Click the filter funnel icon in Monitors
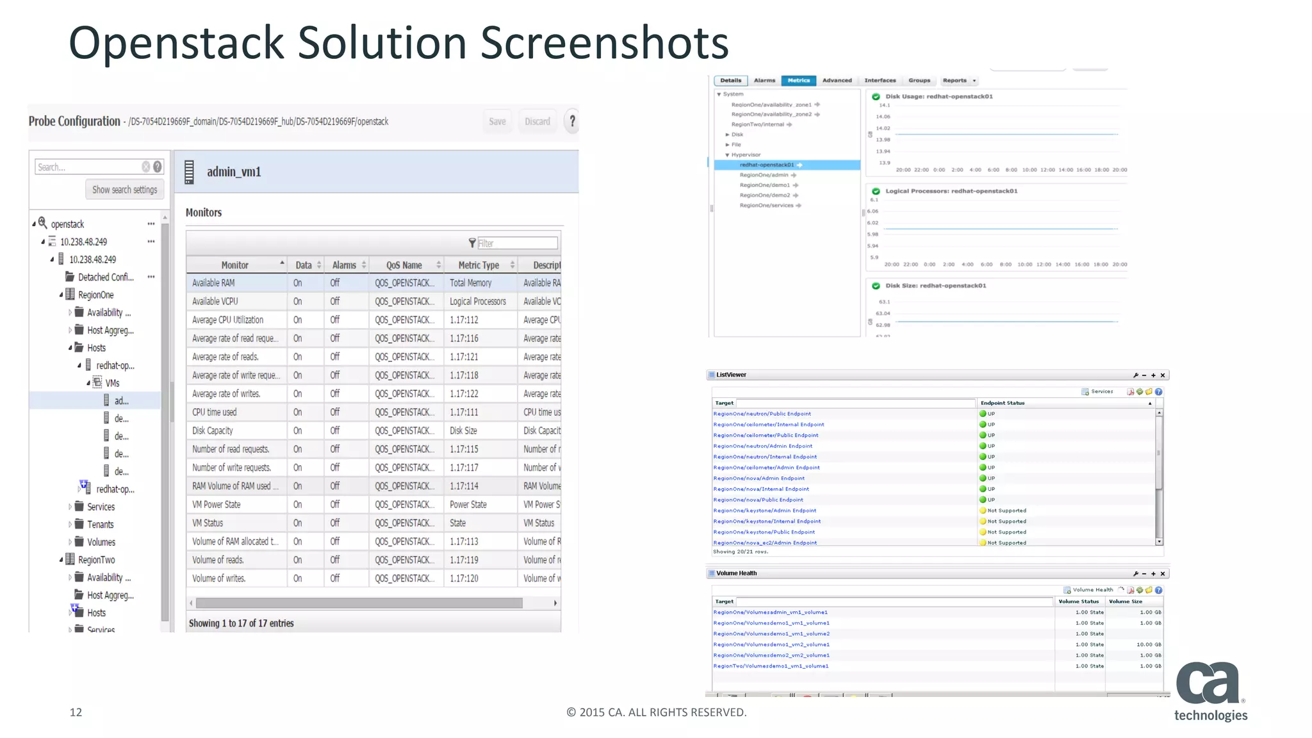The image size is (1312, 738). click(472, 243)
